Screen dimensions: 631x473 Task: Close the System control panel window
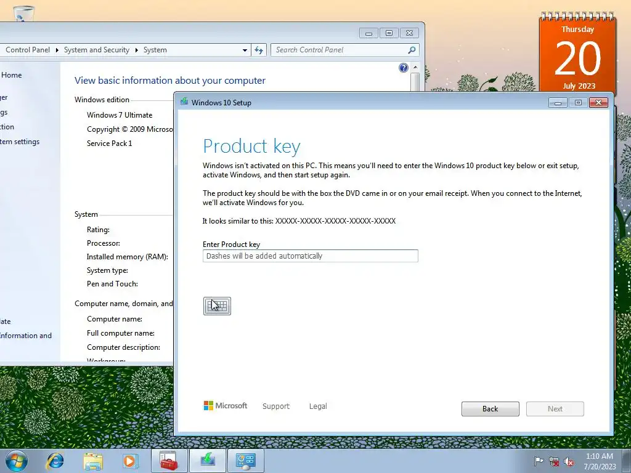[x=409, y=33]
